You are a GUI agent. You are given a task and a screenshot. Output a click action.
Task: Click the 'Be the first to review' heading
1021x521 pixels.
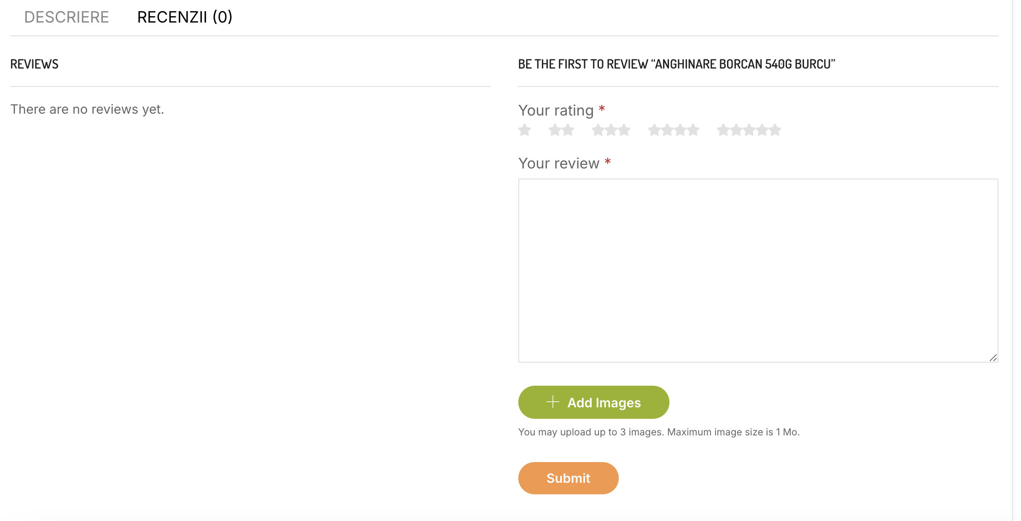tap(676, 64)
